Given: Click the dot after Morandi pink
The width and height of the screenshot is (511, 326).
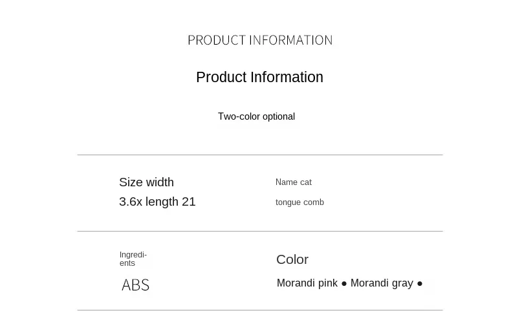Looking at the screenshot, I should (x=344, y=284).
